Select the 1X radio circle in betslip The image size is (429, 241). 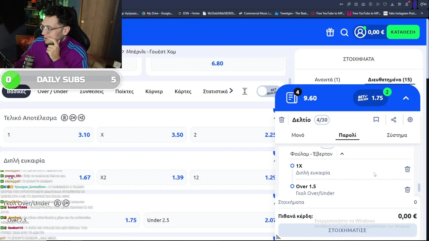point(292,166)
